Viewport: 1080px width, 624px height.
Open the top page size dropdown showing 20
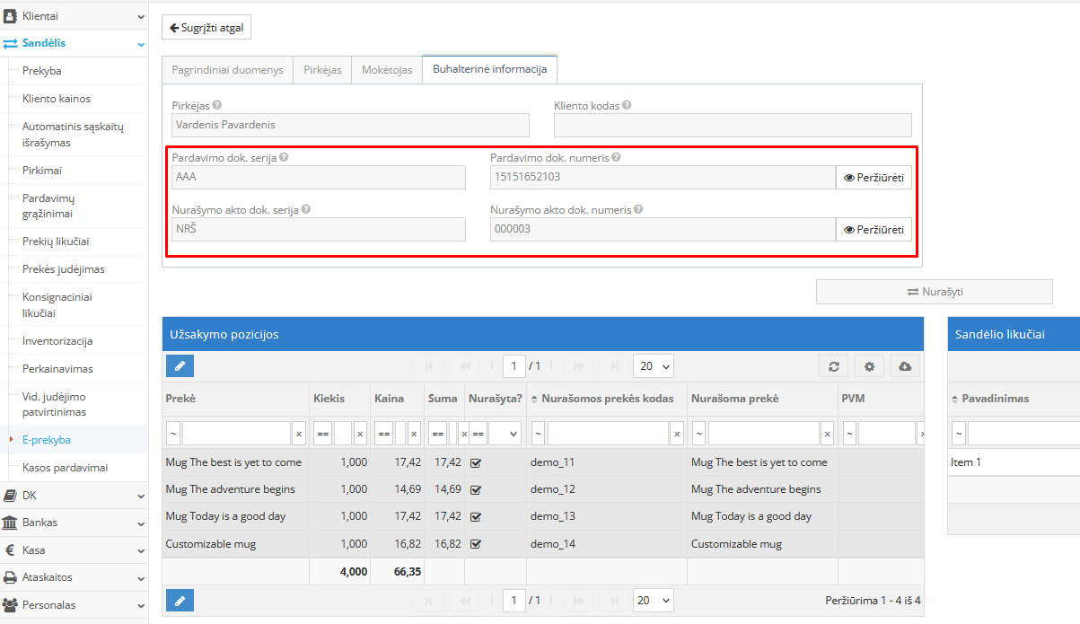click(653, 366)
